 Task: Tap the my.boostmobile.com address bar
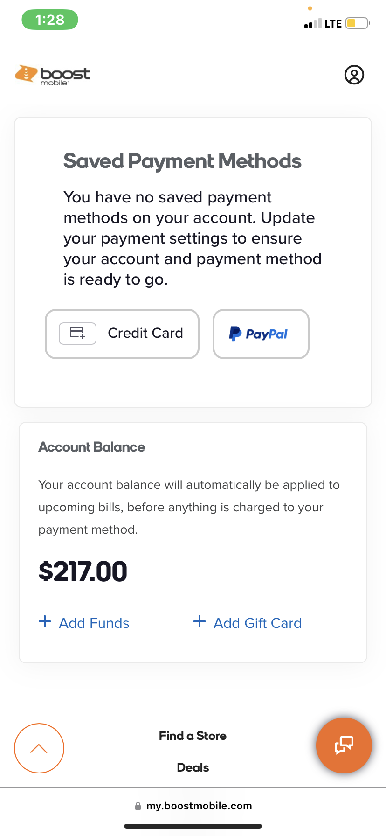[x=199, y=806]
